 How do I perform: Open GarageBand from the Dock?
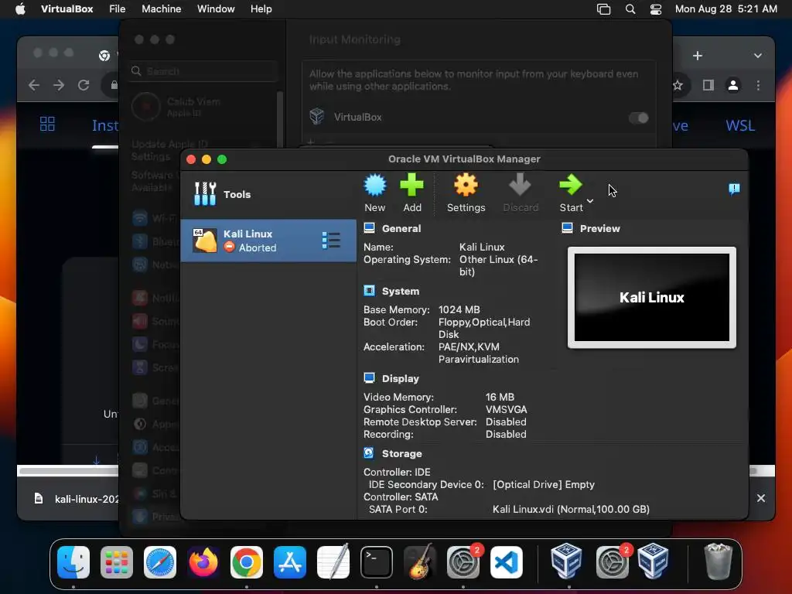pos(420,562)
